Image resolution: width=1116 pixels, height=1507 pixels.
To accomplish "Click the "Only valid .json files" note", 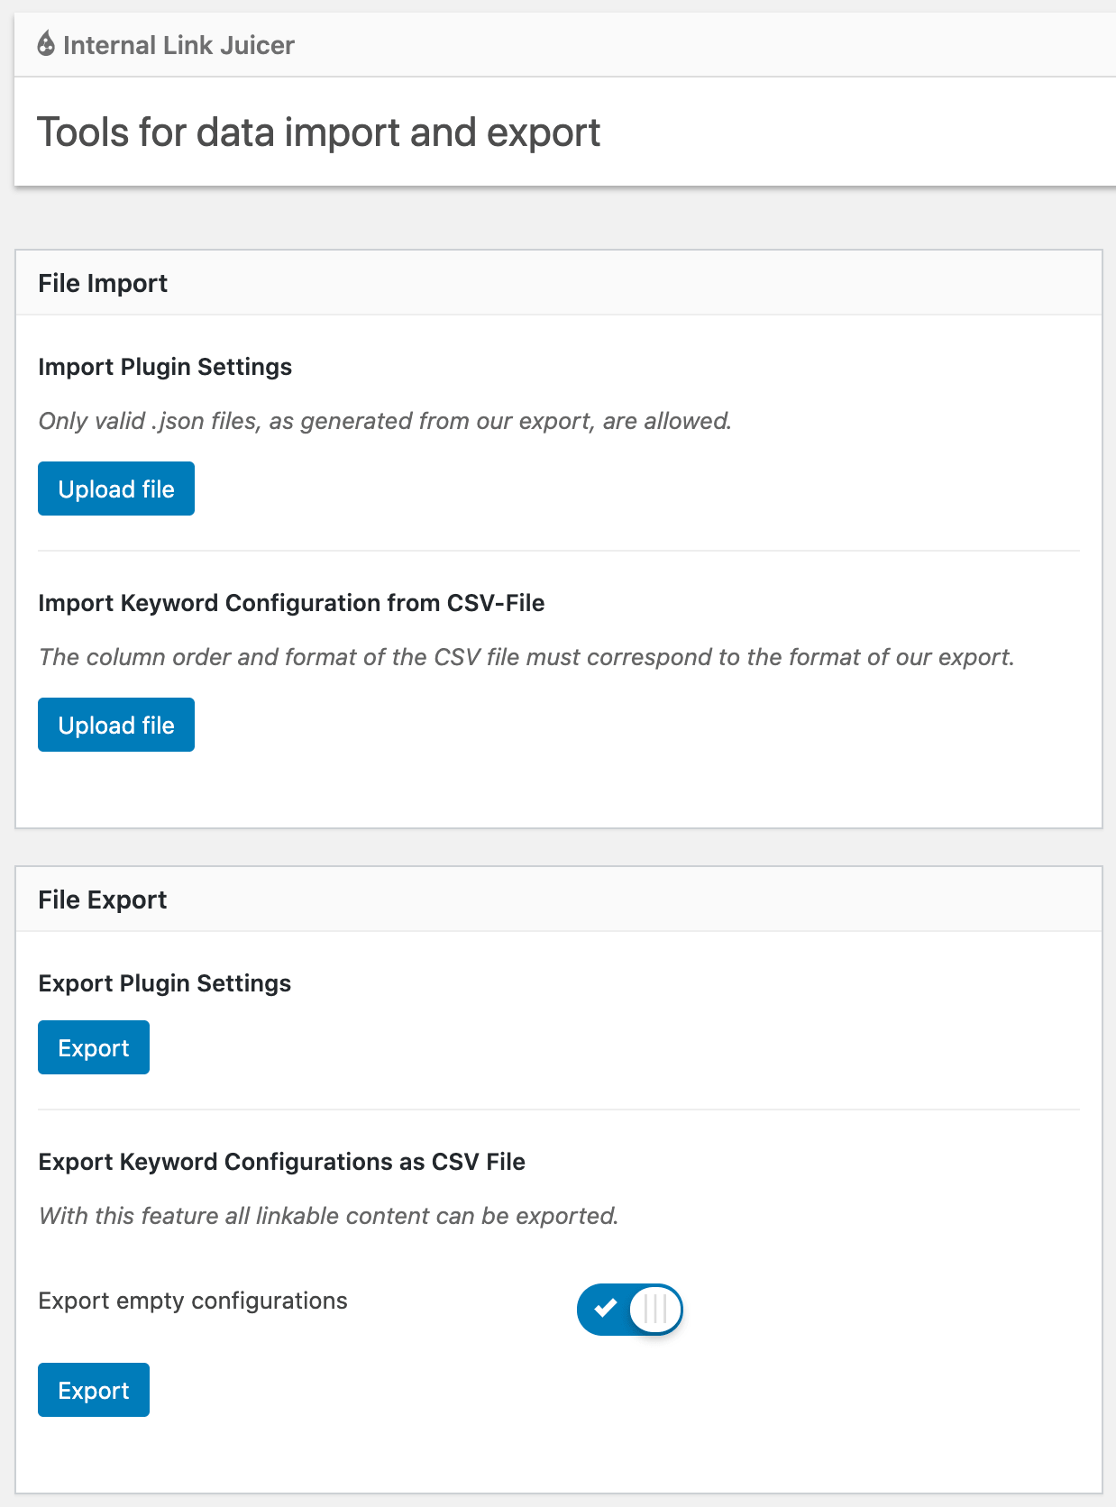I will pyautogui.click(x=385, y=421).
